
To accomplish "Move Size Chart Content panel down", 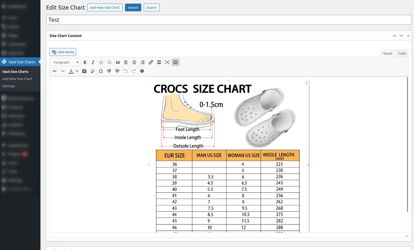I will [401, 36].
